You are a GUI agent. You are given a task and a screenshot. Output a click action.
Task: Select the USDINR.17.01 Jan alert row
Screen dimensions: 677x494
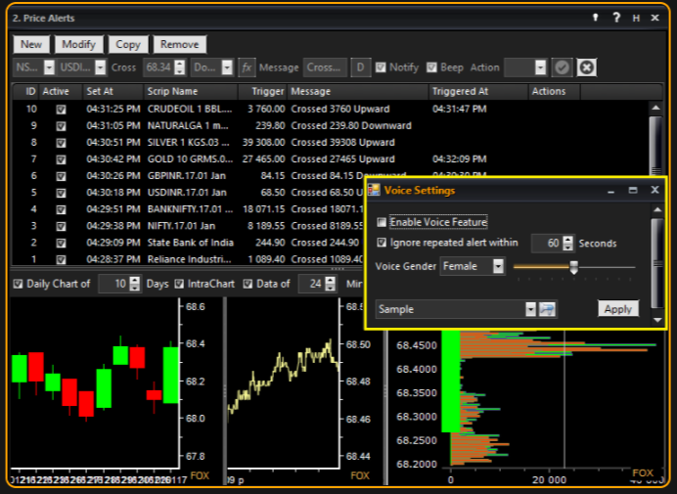(188, 193)
